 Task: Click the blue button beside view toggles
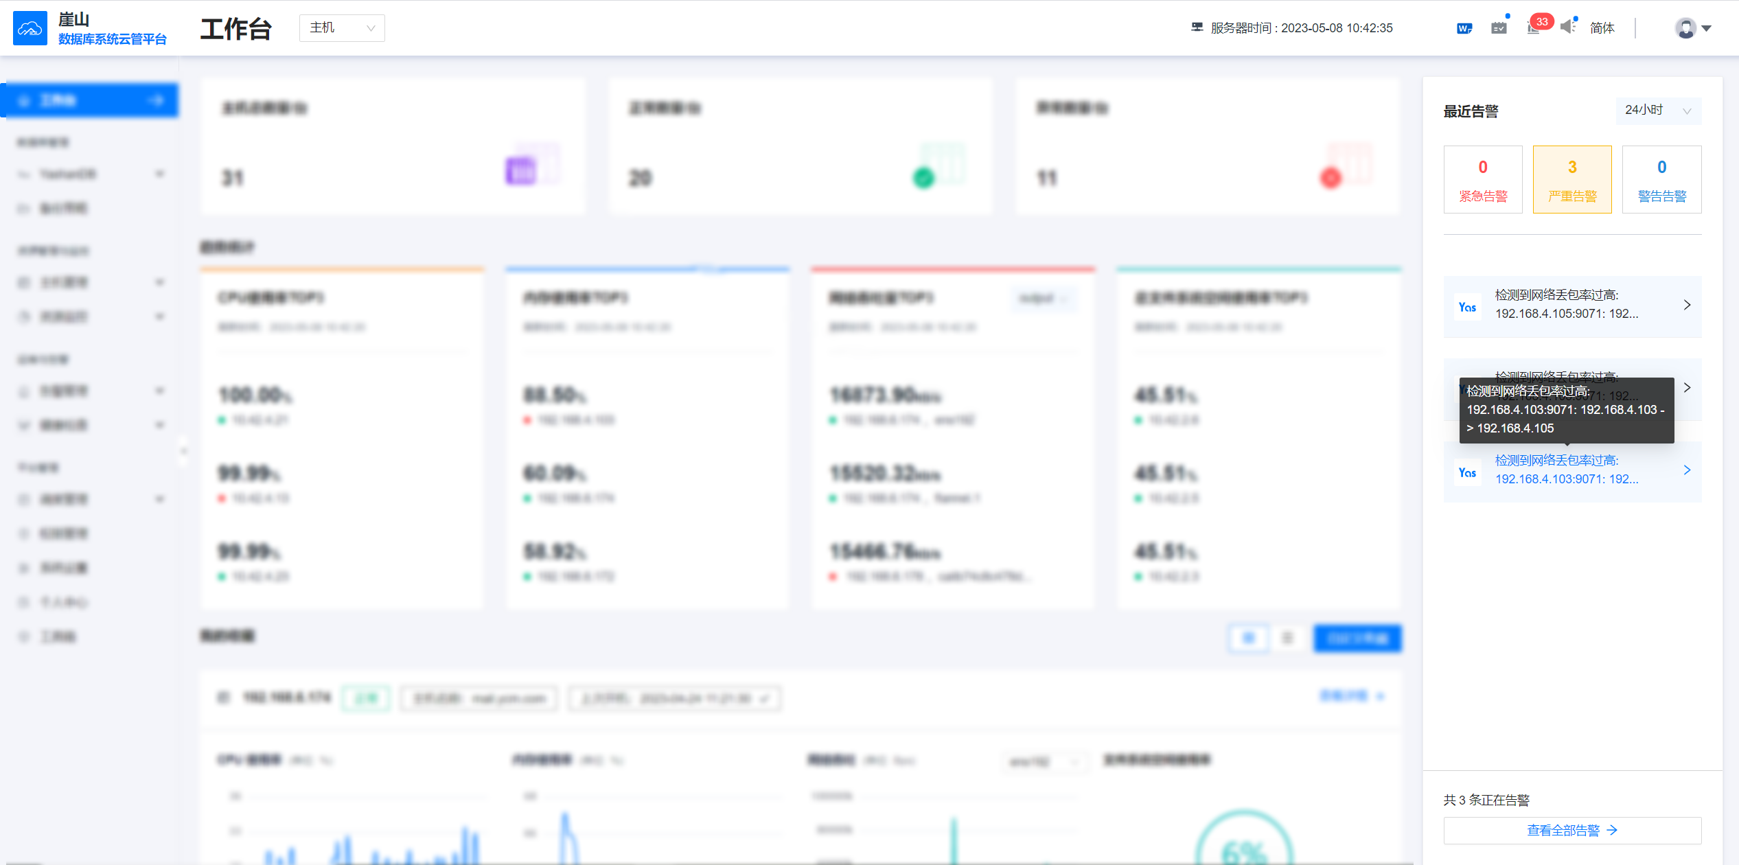tap(1357, 638)
